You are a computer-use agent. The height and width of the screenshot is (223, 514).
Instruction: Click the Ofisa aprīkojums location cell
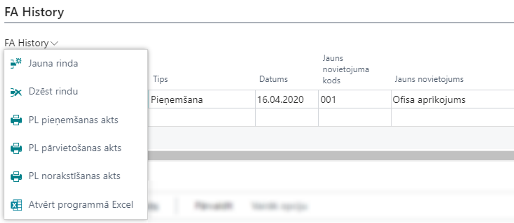click(429, 100)
